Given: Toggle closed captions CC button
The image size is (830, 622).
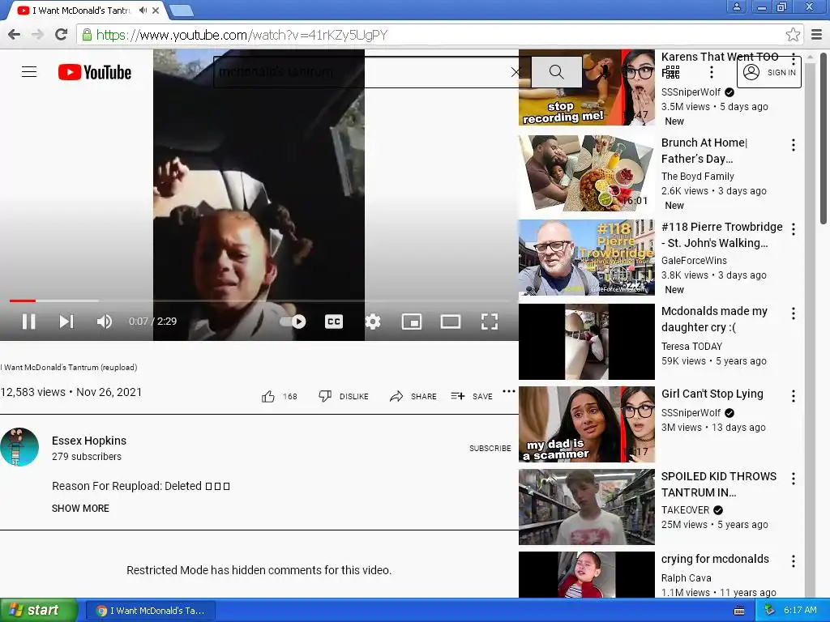Looking at the screenshot, I should (x=333, y=321).
